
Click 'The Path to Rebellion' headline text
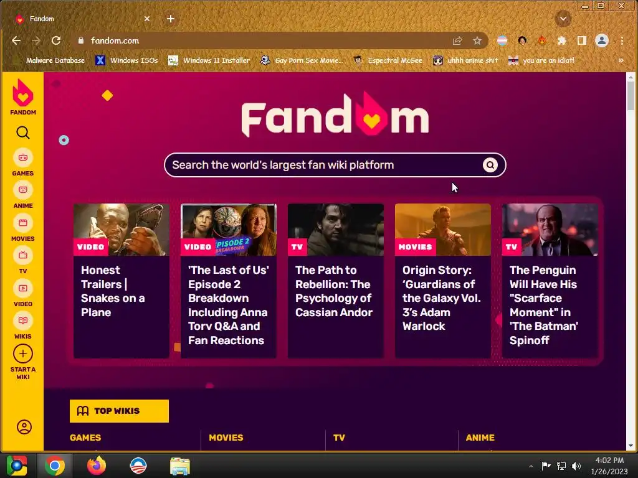coord(334,291)
